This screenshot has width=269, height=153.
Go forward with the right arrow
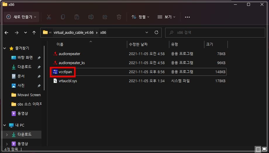pos(17,32)
